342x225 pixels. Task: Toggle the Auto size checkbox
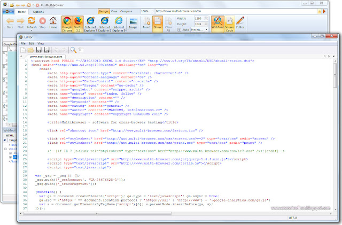click(x=180, y=30)
